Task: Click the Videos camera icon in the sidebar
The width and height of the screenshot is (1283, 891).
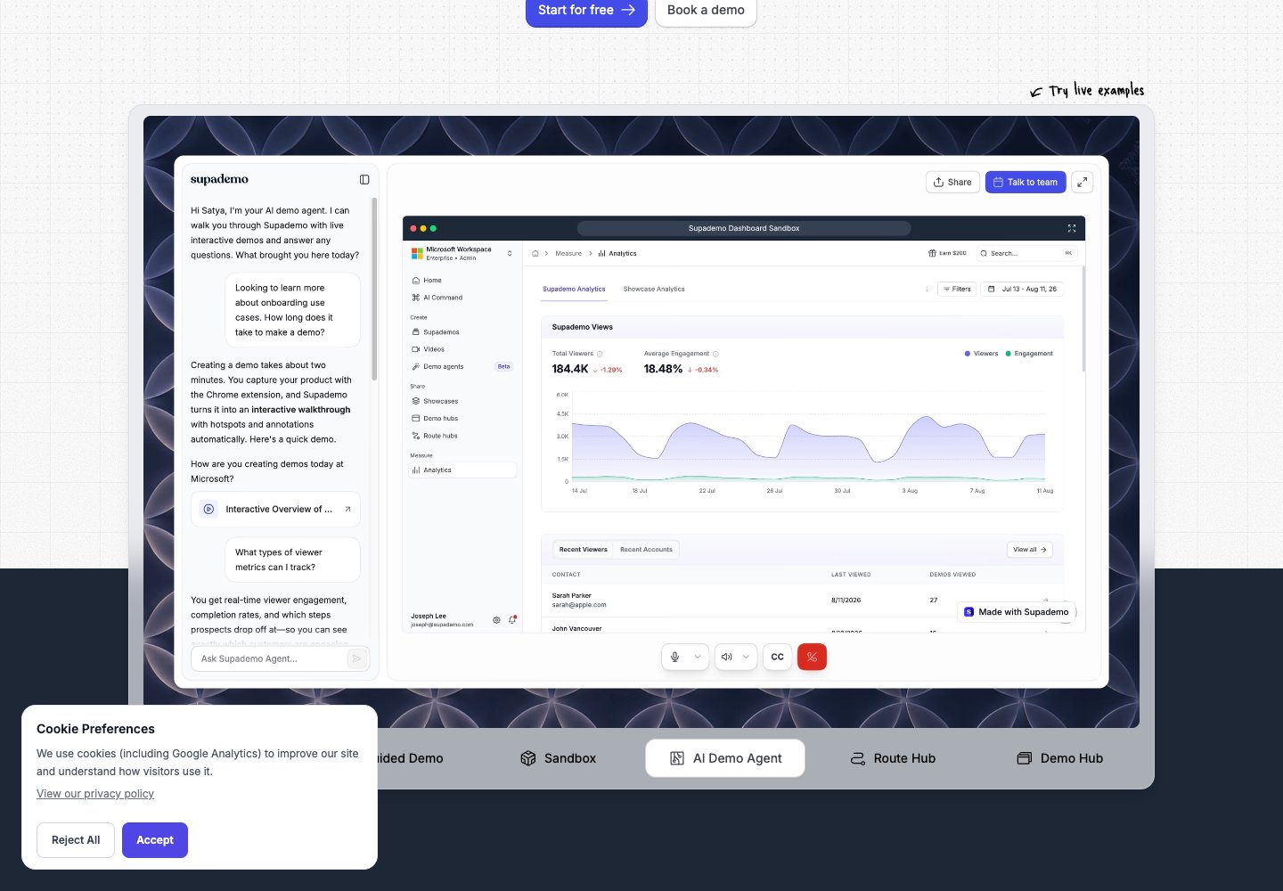Action: pos(416,349)
